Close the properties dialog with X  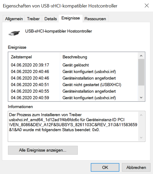147,6
